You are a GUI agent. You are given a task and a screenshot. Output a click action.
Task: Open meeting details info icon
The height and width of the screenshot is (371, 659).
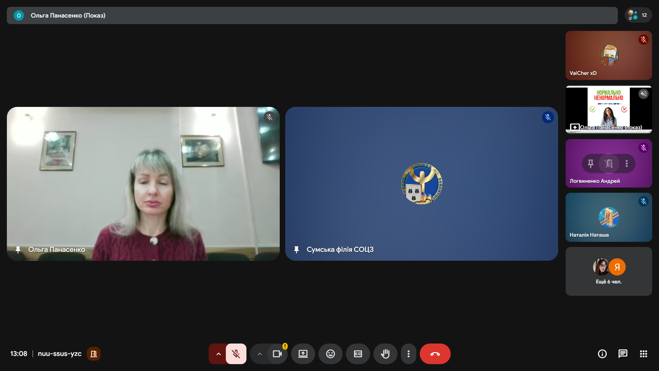(x=602, y=354)
